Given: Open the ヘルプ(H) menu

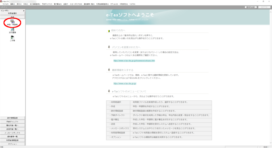Looking at the screenshot, I should 132,4.
